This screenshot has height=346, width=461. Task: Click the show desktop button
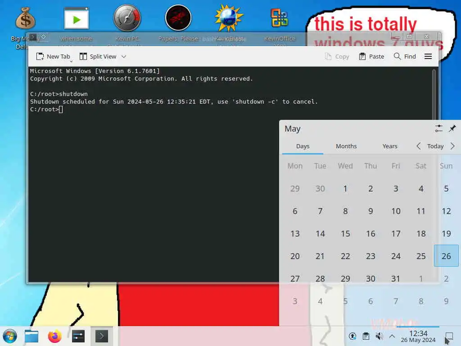(x=449, y=336)
